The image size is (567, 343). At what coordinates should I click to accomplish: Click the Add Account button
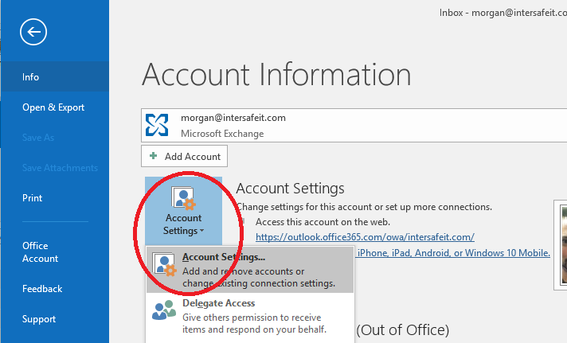point(184,156)
